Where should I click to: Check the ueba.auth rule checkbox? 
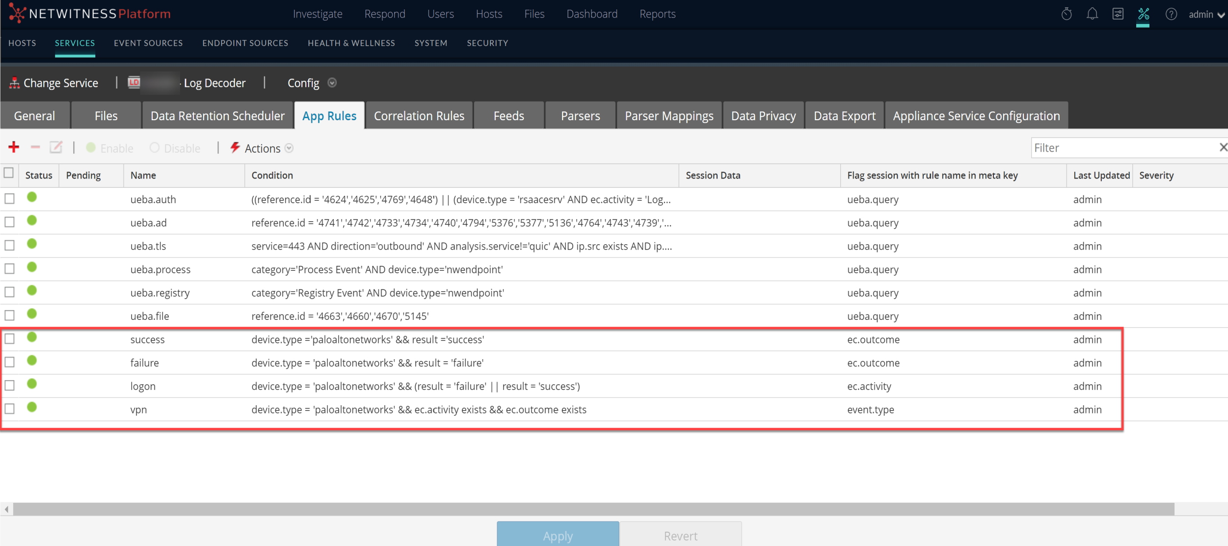coord(9,199)
